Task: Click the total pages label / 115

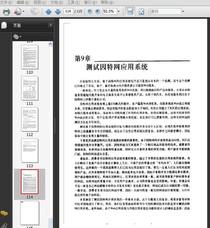Action: (x=78, y=11)
